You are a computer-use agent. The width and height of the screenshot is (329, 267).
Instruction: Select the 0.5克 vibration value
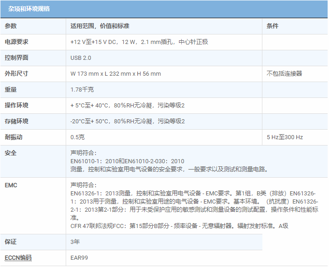[77, 137]
